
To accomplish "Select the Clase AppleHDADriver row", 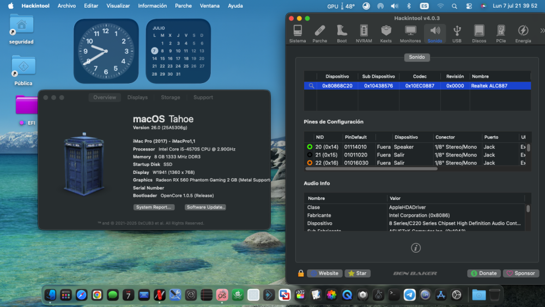I will click(415, 207).
